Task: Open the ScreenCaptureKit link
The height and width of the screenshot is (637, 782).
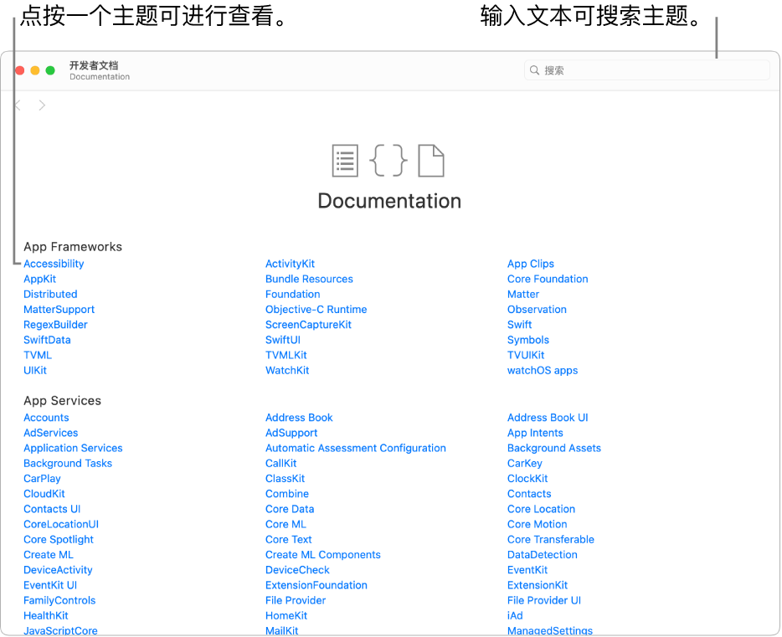Action: coord(308,325)
